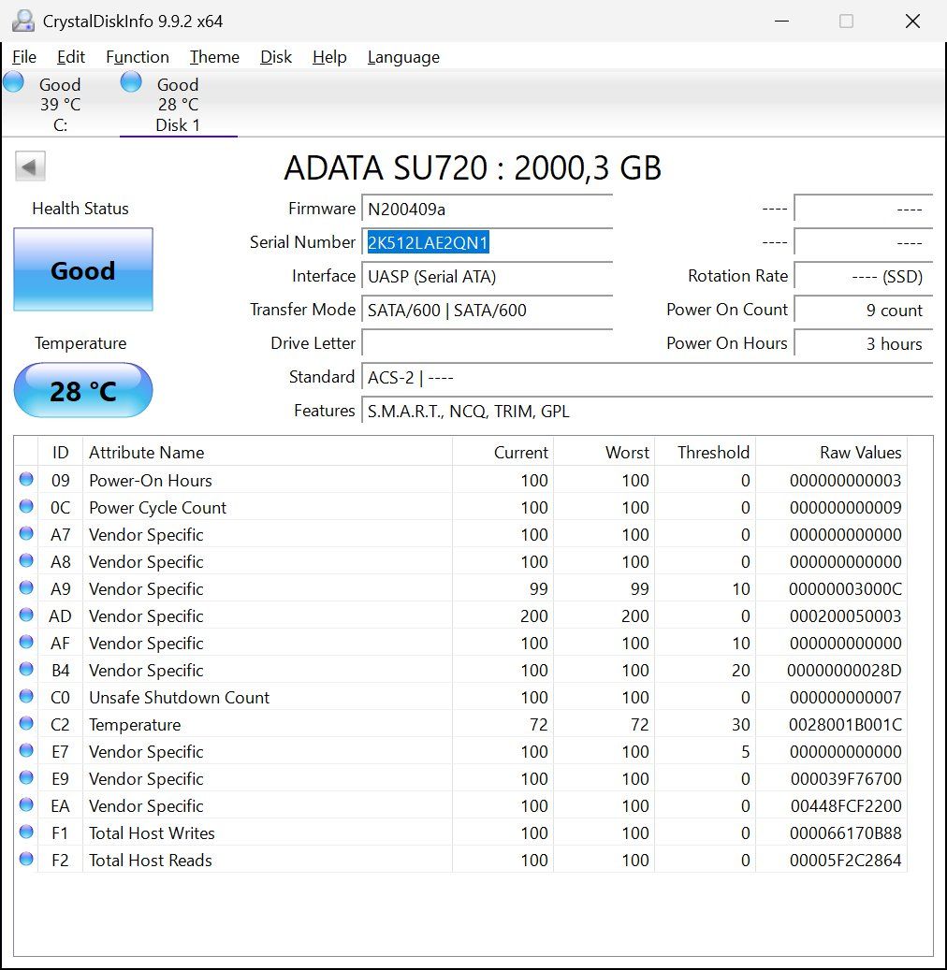Click status dot for AF Vendor Specific row
Image resolution: width=947 pixels, height=970 pixels.
click(x=26, y=642)
